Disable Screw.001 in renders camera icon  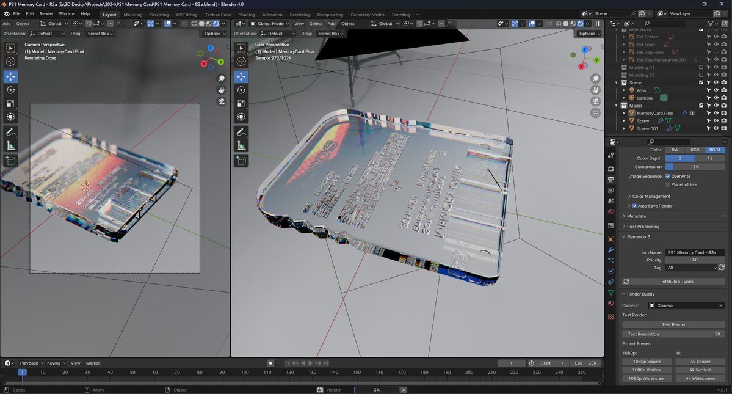(723, 128)
